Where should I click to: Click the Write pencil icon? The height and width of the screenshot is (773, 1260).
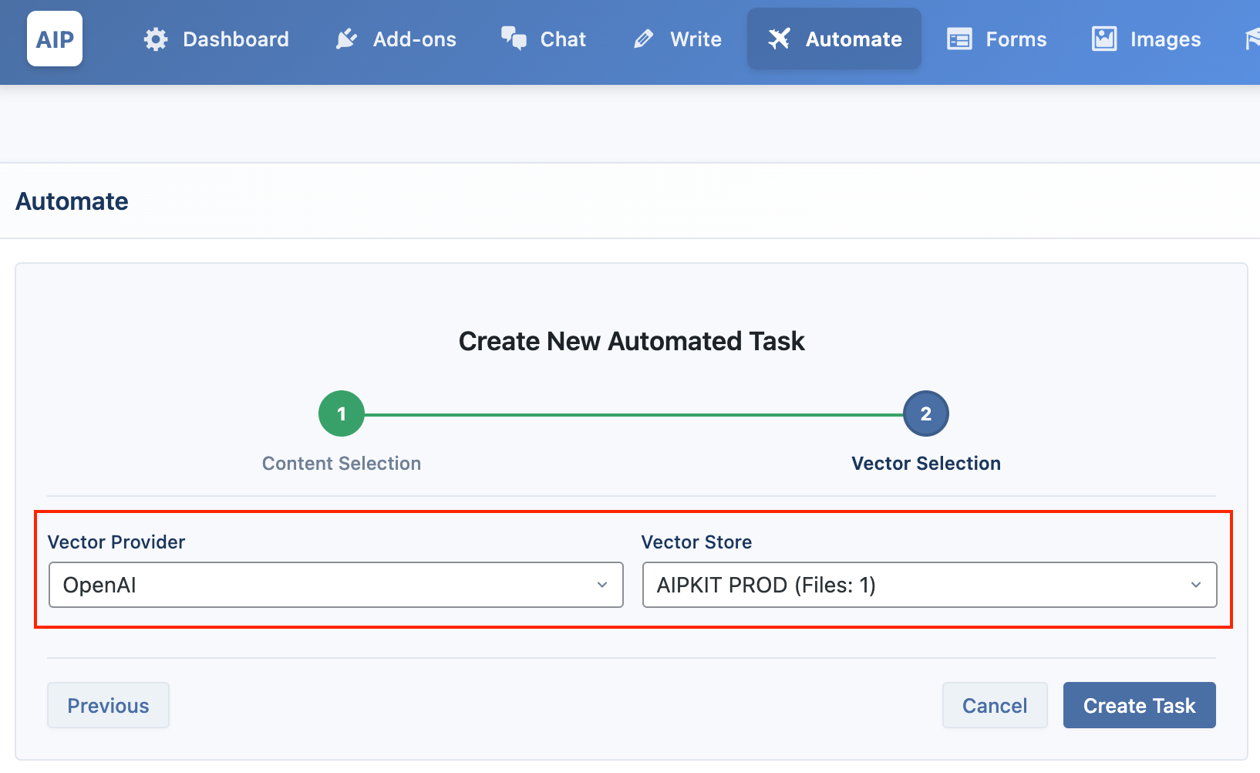tap(643, 39)
